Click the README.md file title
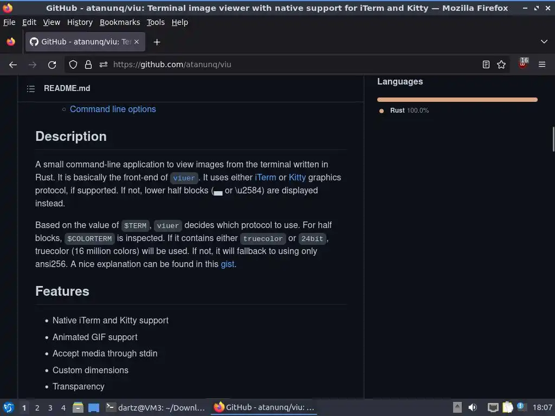Screen dimensions: 555x416 (67, 88)
